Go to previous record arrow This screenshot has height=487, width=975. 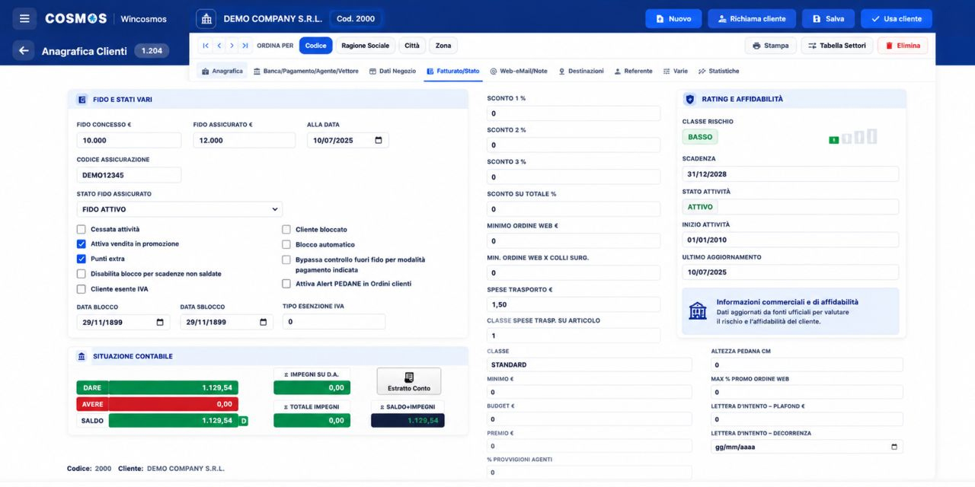(219, 46)
